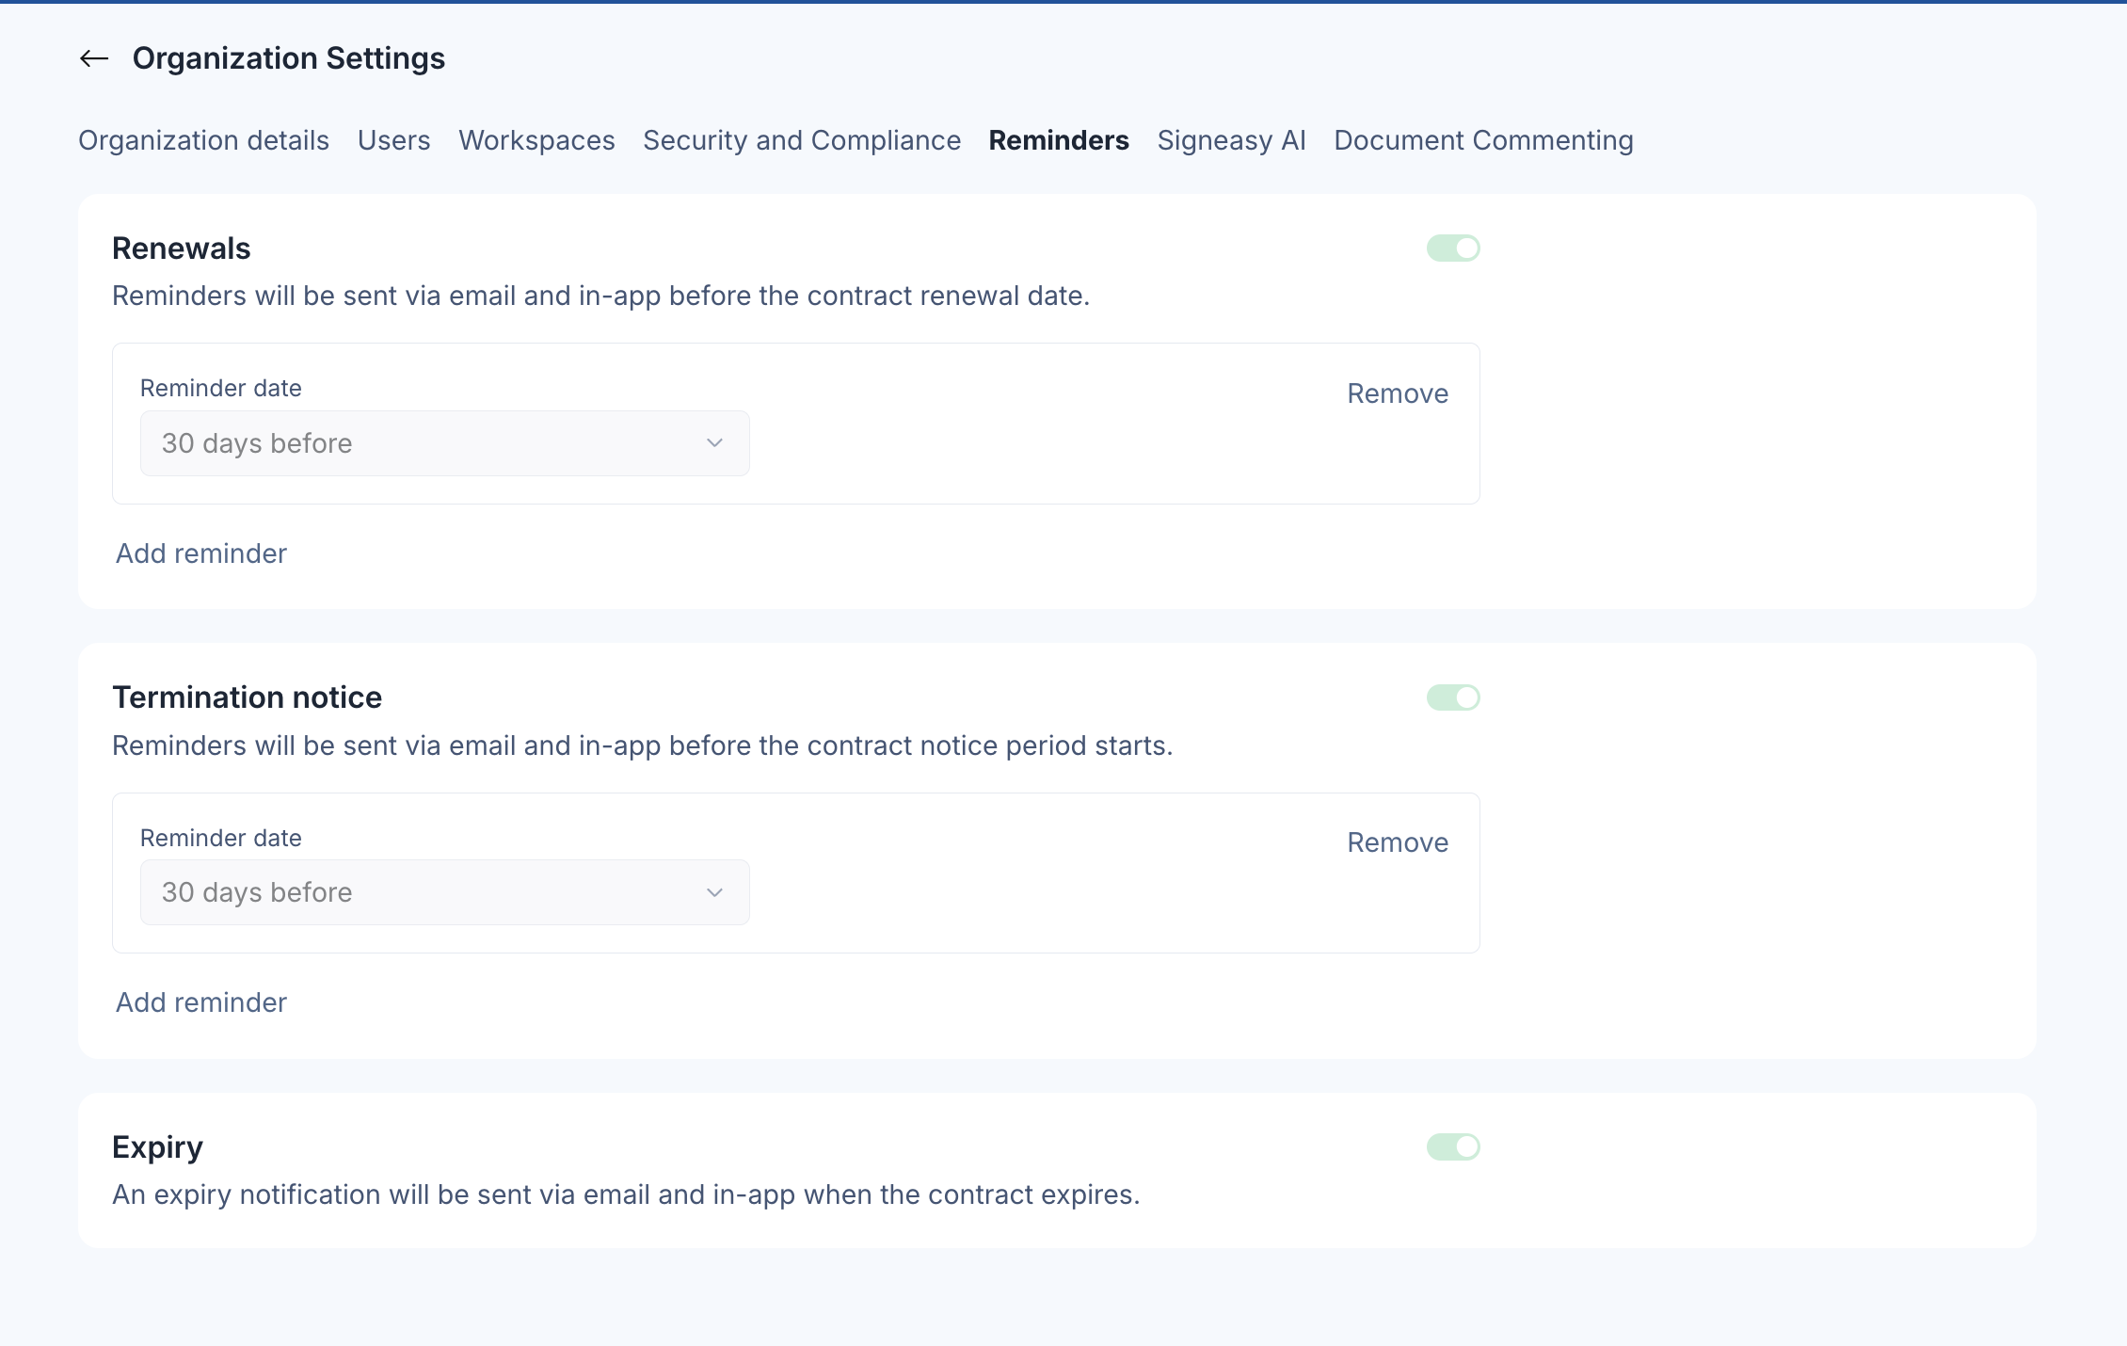Viewport: 2127px width, 1346px height.
Task: Switch to the Users tab
Action: click(x=393, y=140)
